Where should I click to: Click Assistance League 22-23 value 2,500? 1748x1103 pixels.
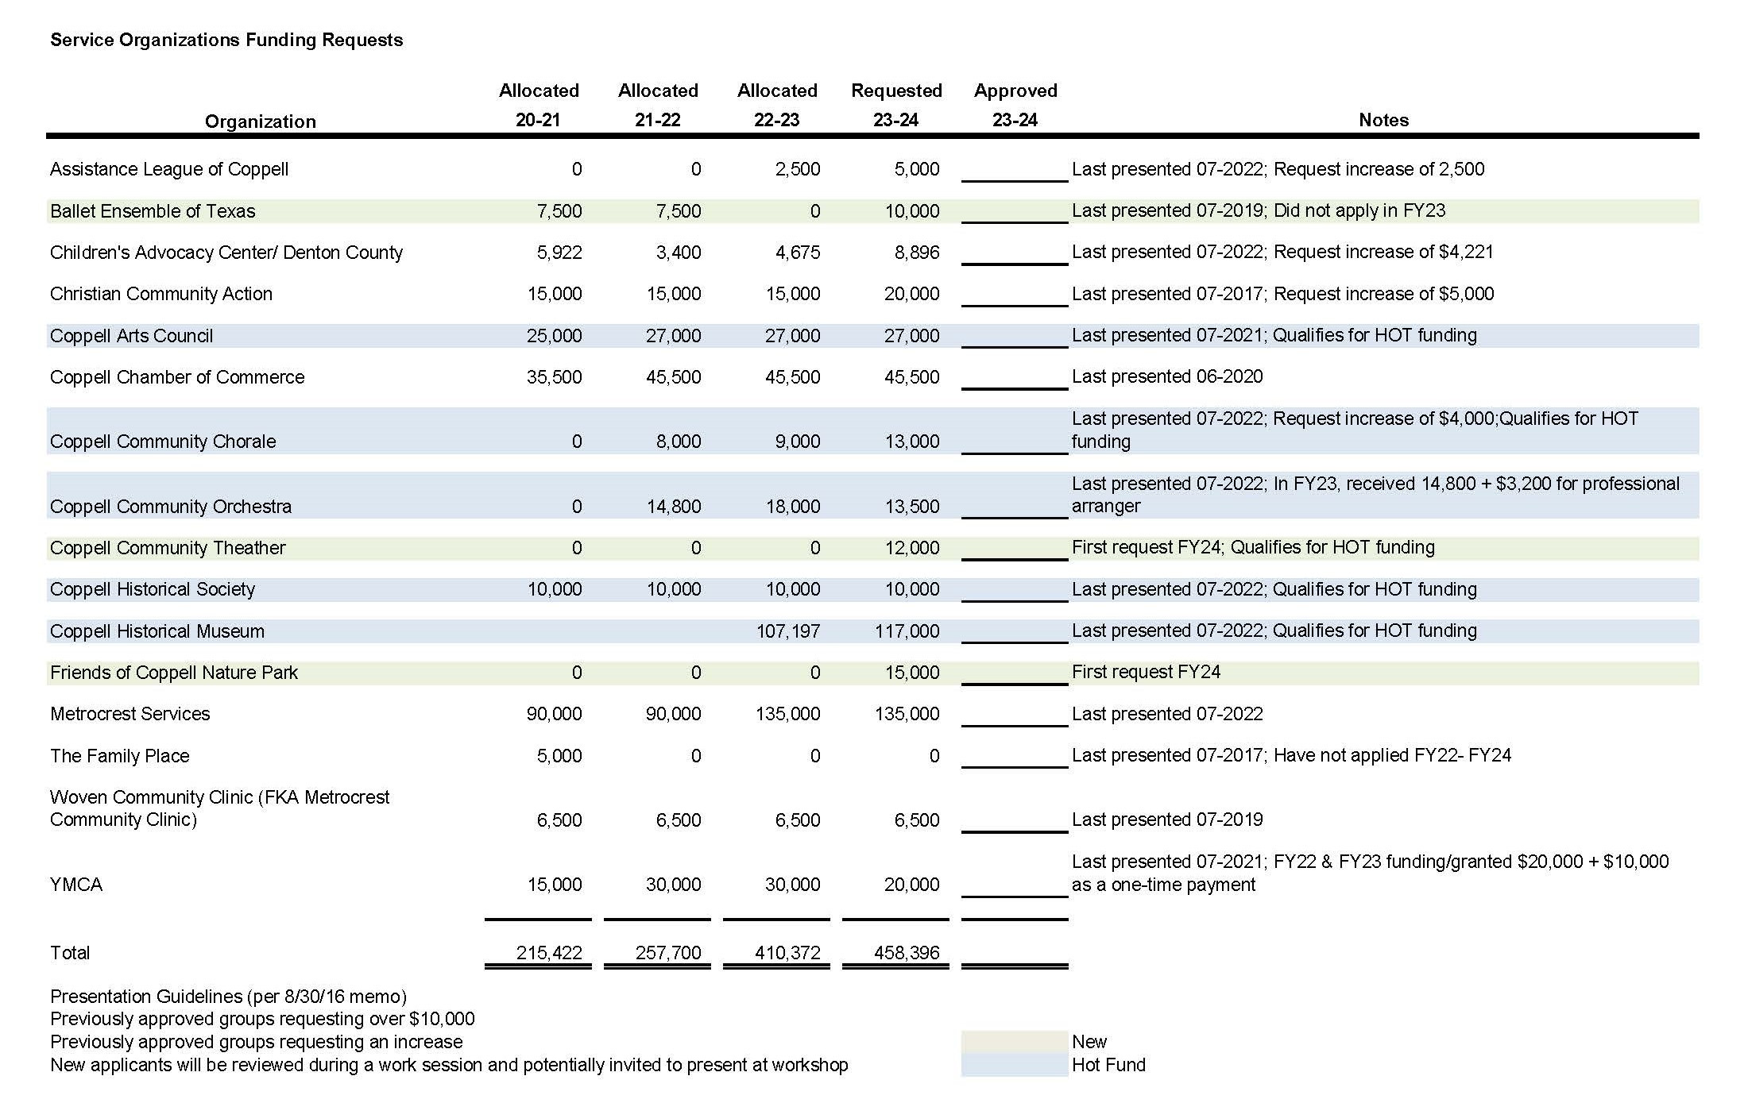tap(798, 169)
